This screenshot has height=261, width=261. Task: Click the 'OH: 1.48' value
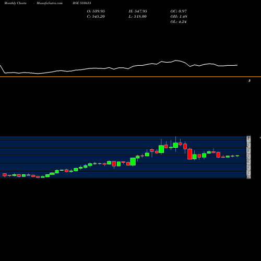[179, 16]
